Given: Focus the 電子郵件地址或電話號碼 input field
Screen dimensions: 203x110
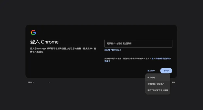Looking at the screenshot, I should pyautogui.click(x=138, y=44).
